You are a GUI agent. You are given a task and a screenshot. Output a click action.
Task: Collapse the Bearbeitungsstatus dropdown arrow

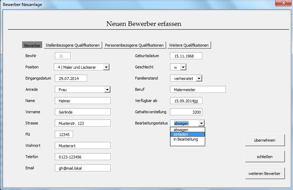click(x=201, y=123)
